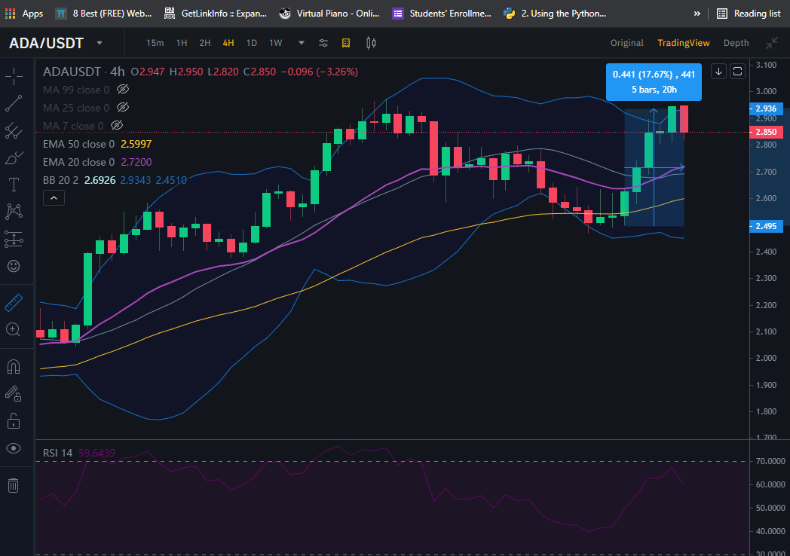This screenshot has height=556, width=790.
Task: Toggle visibility of MA 25 indicator
Action: (123, 107)
